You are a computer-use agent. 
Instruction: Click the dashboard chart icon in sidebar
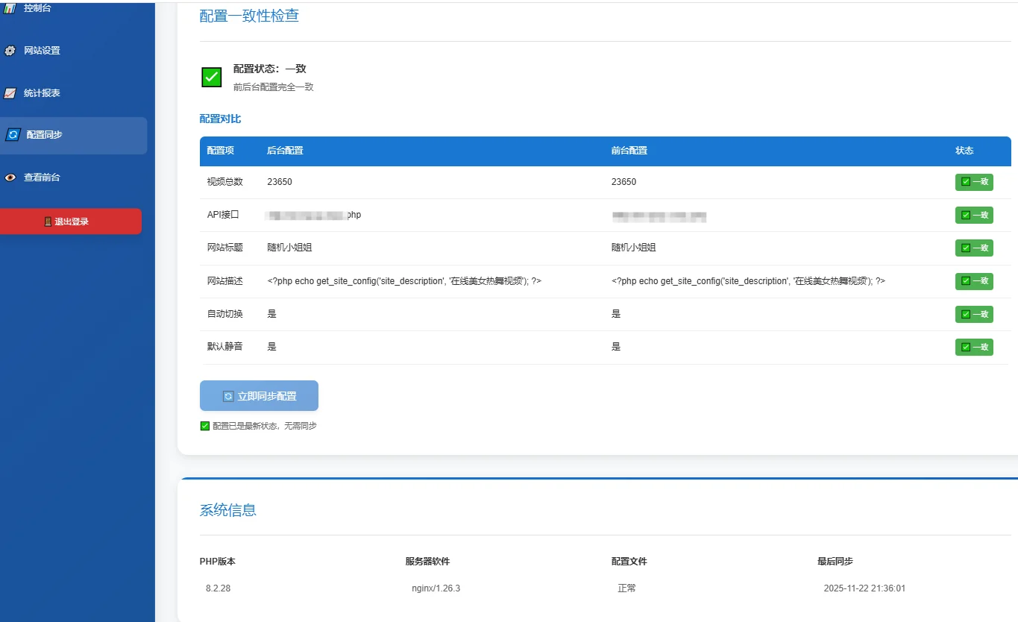[x=10, y=7]
